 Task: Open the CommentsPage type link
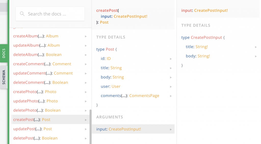pos(144,96)
